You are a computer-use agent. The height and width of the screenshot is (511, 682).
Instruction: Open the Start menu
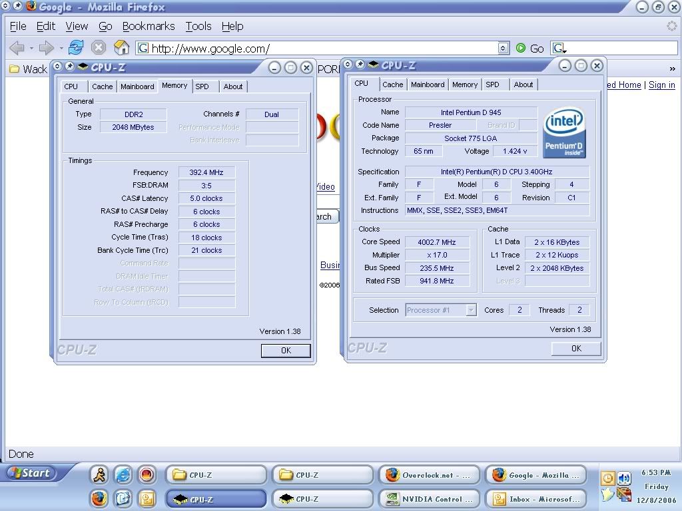point(29,473)
